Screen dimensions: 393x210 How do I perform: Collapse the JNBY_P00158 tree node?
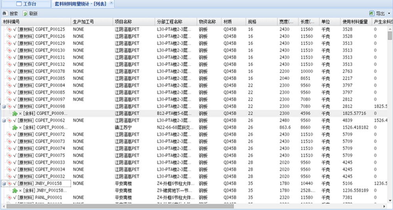[4, 183]
